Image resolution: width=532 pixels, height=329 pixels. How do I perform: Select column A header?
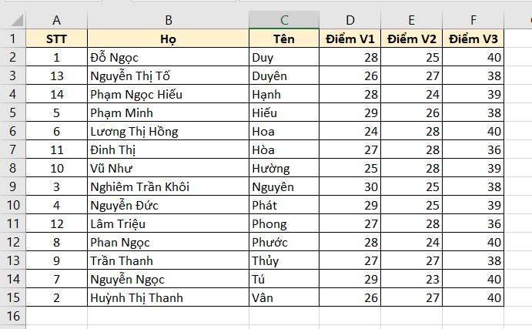click(56, 19)
